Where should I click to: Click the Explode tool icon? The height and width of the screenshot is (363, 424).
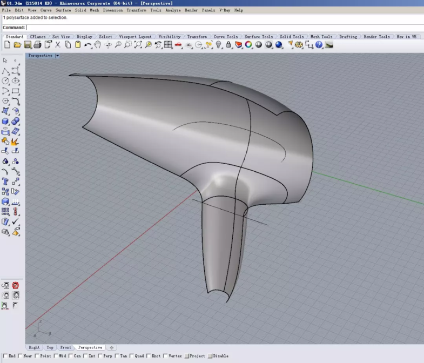pyautogui.click(x=15, y=141)
